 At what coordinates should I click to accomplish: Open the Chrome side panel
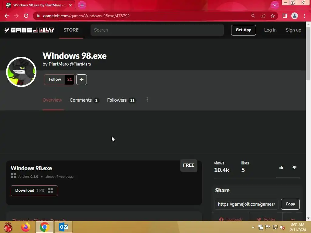pos(285,16)
